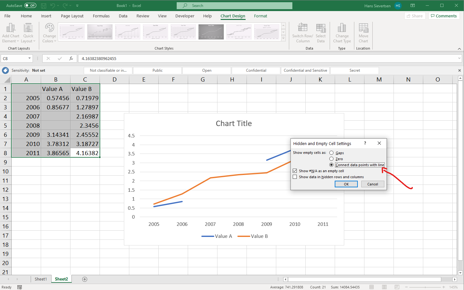
Task: Select Connect data points with line option
Action: [332, 165]
